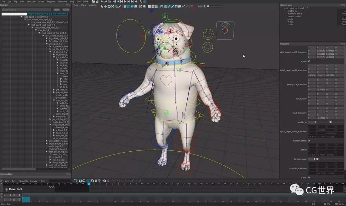Open the Selection menu
This screenshot has width=346, height=206.
coord(31,2)
